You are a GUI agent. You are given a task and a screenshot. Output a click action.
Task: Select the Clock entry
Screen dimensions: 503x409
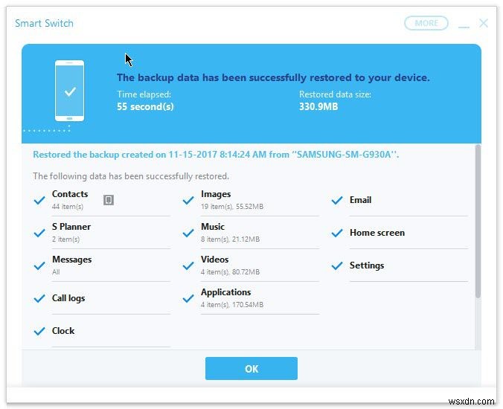(x=63, y=331)
